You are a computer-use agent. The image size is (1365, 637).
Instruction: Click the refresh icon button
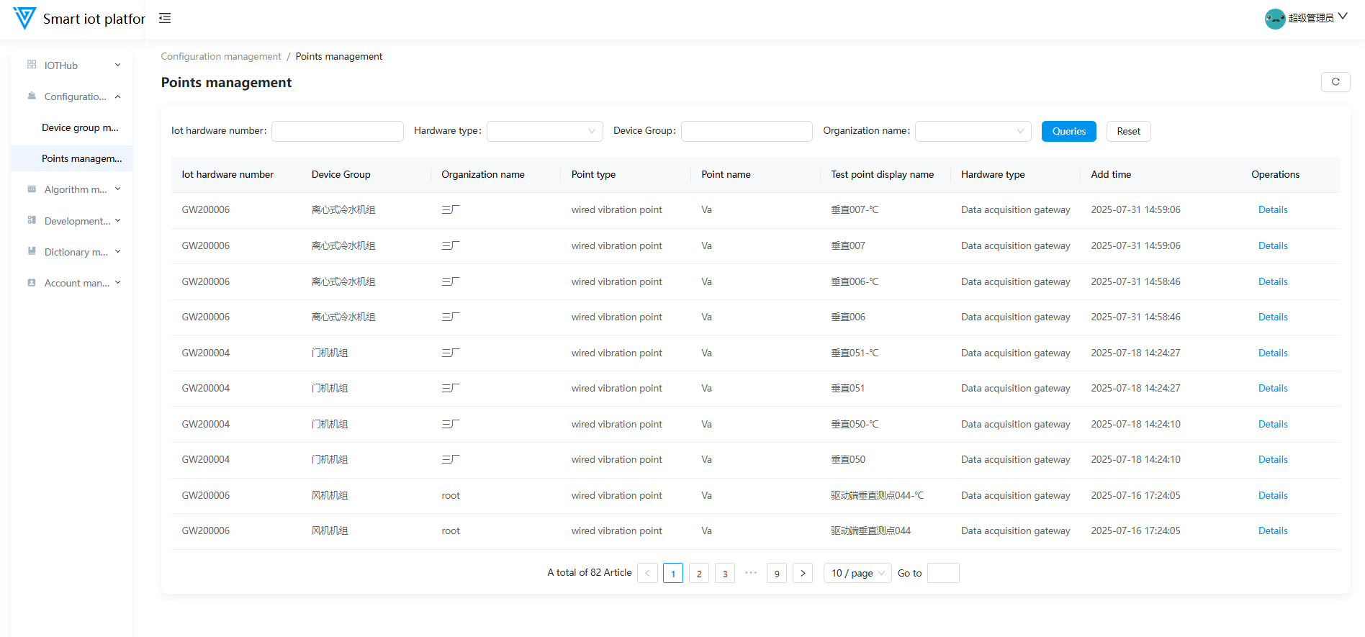1335,82
